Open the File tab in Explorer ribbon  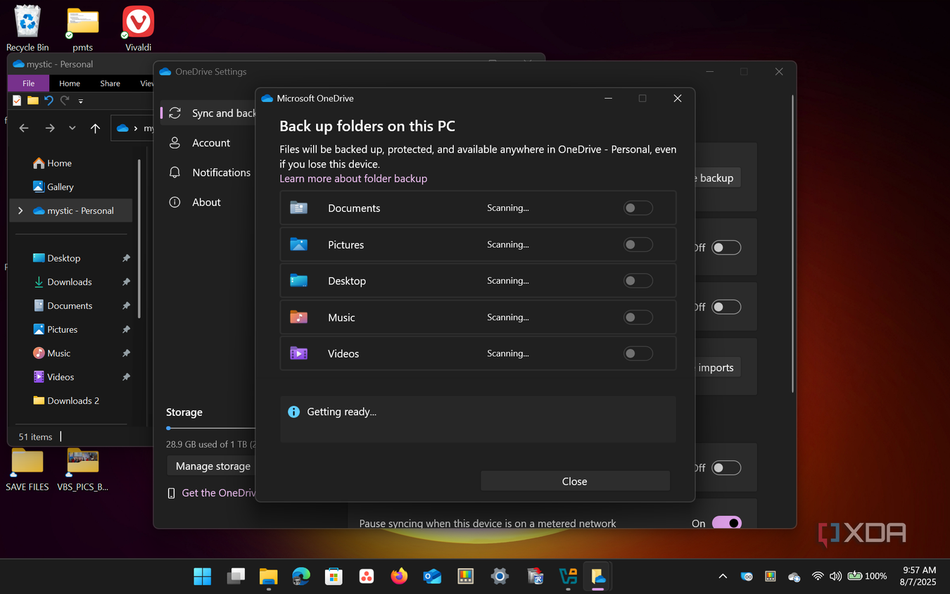[x=28, y=83]
